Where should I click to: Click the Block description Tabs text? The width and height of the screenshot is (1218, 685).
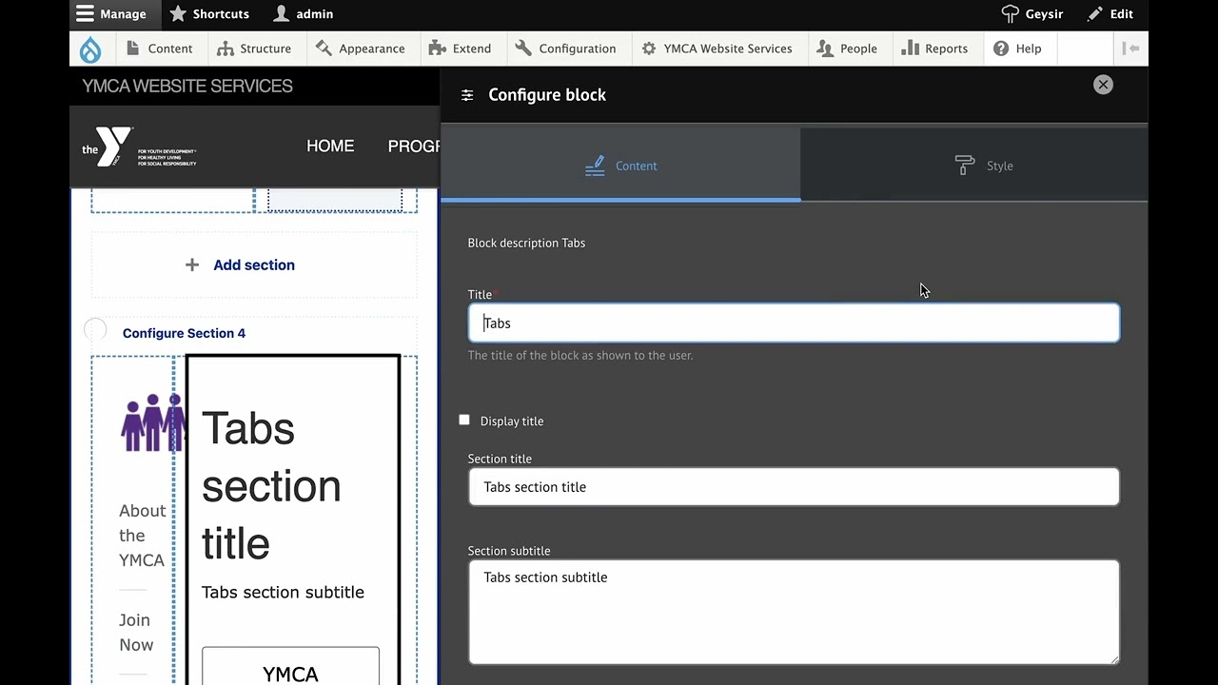[x=526, y=243]
